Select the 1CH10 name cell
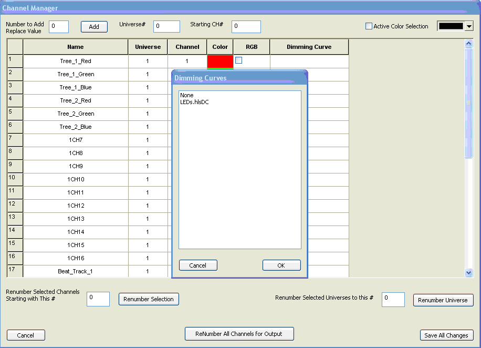The height and width of the screenshot is (348, 481). [76, 180]
